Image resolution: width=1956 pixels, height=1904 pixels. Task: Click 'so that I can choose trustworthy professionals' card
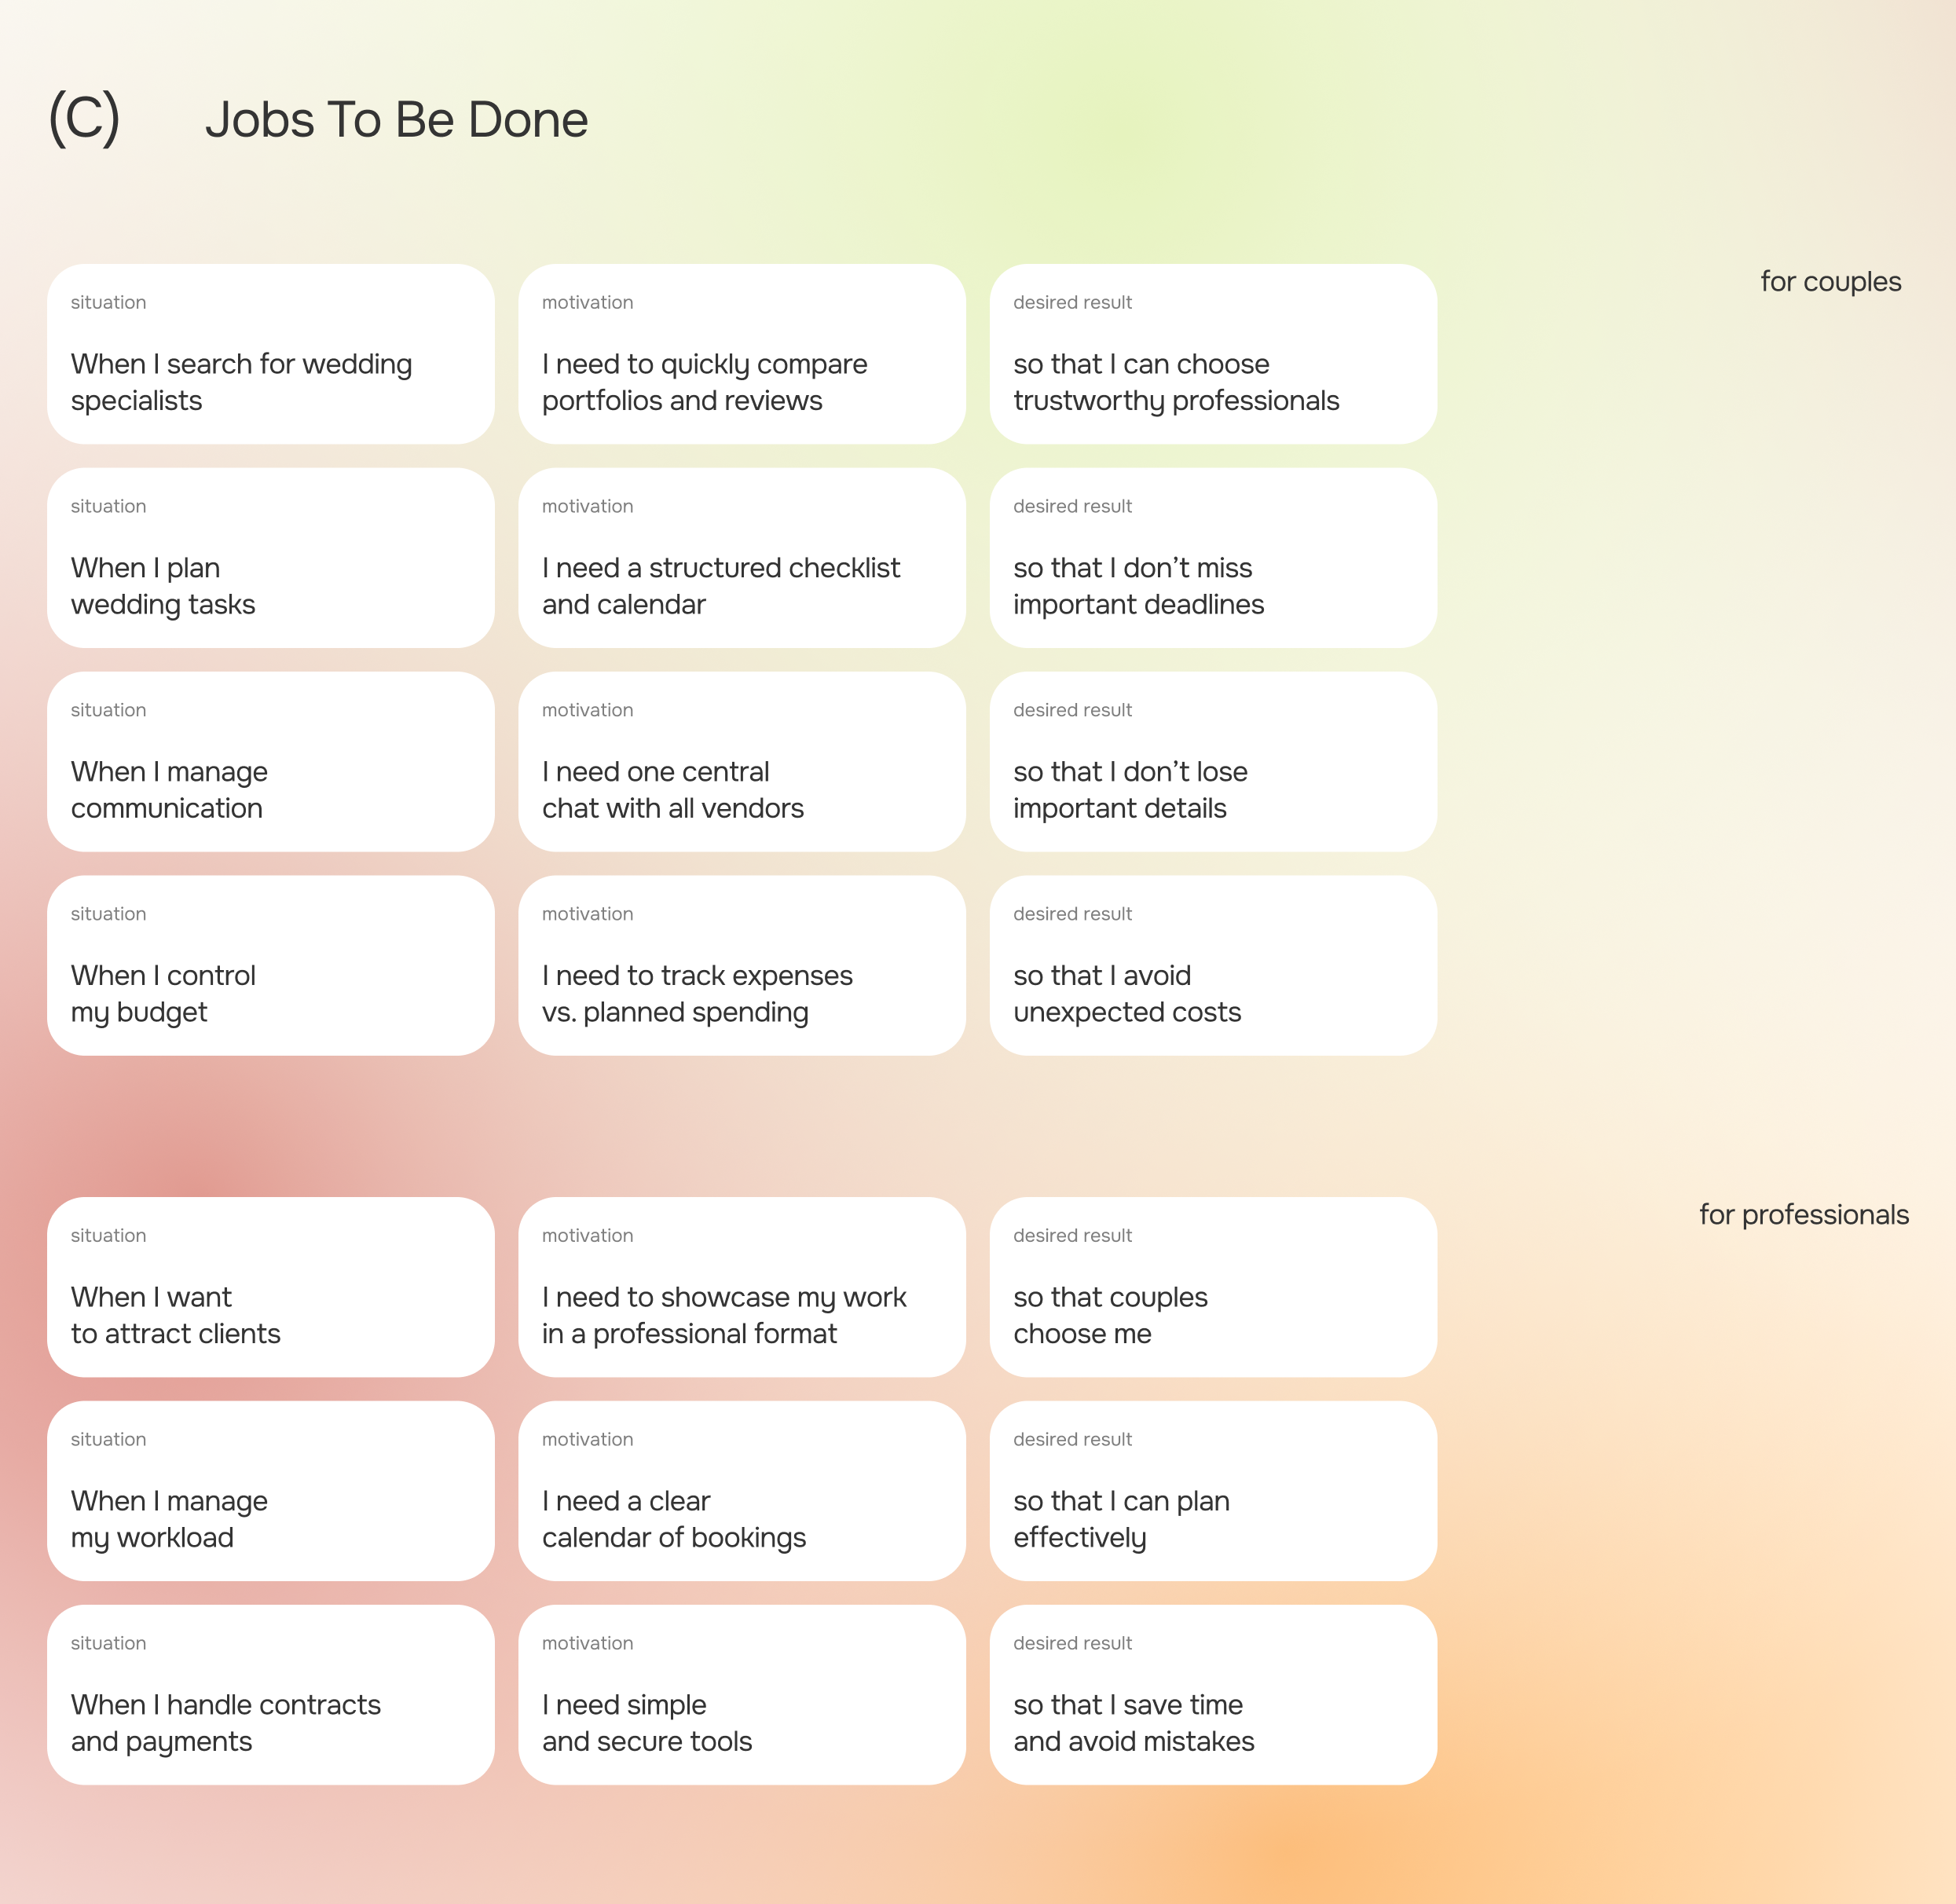[1212, 354]
